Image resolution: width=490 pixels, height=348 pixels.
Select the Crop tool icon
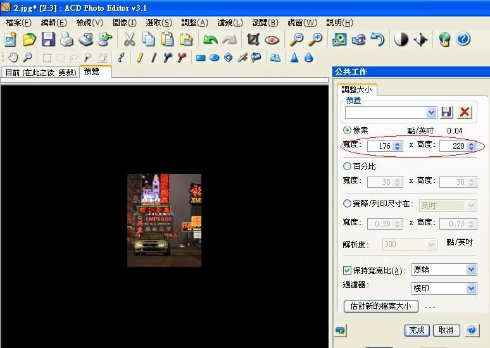pos(253,40)
